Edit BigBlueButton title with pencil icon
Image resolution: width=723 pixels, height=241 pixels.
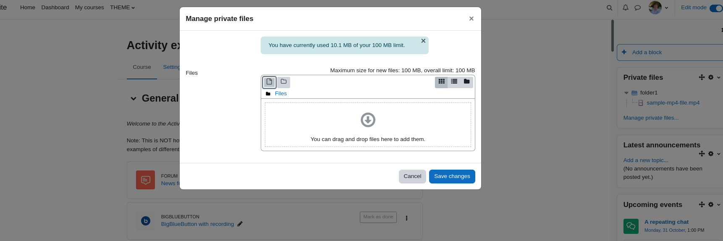click(240, 224)
